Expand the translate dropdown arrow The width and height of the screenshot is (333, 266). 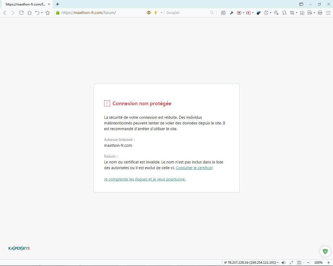314,13
